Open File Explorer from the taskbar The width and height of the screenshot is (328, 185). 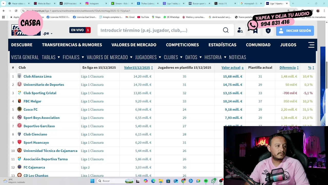(161, 181)
